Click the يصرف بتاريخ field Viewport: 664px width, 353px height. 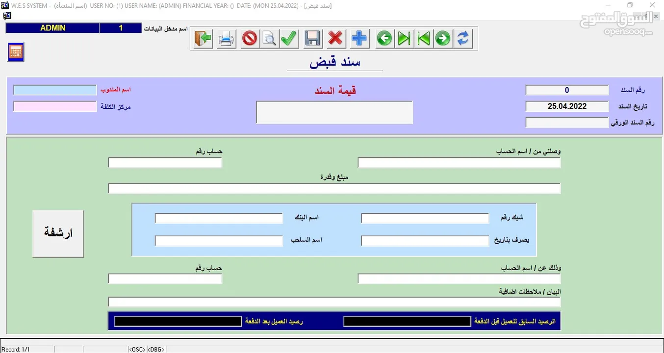425,241
